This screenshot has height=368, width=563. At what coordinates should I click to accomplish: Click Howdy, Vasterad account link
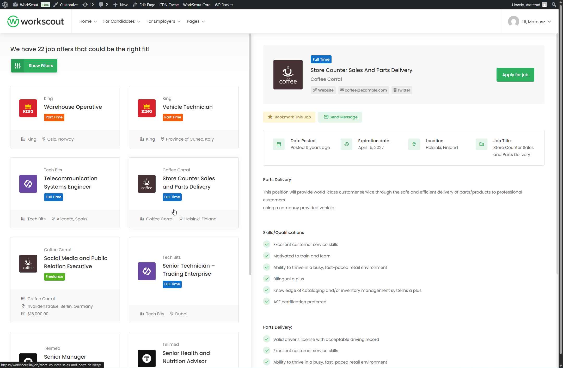coord(529,5)
